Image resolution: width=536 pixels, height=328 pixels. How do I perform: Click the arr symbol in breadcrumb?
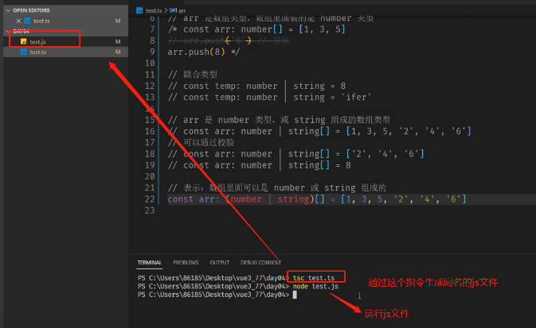[182, 10]
